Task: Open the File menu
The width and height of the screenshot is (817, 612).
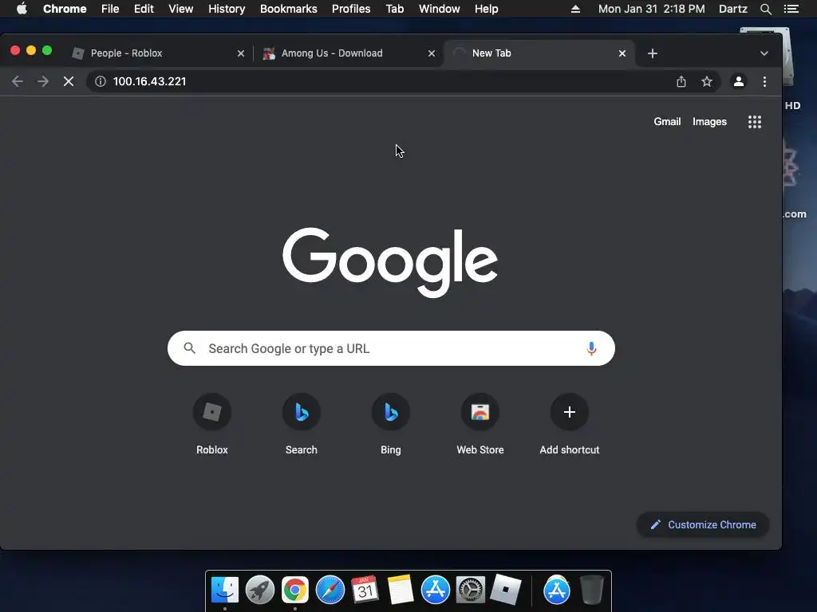Action: [x=110, y=9]
